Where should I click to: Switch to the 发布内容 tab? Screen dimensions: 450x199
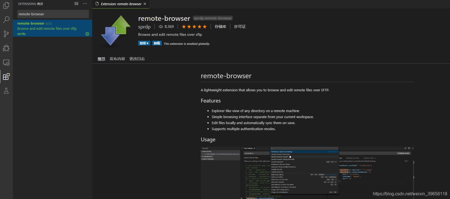(117, 59)
